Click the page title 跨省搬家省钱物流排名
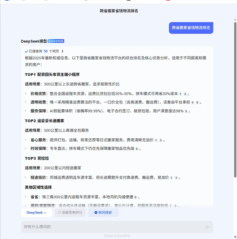The height and width of the screenshot is (239, 237). tap(119, 11)
